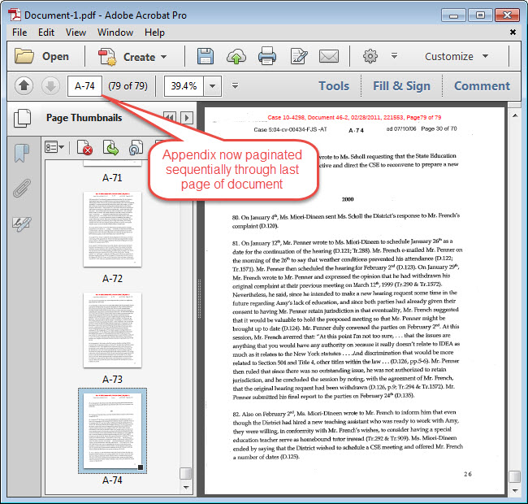Open the Signatures panel icon
The image size is (528, 504).
pyautogui.click(x=22, y=224)
